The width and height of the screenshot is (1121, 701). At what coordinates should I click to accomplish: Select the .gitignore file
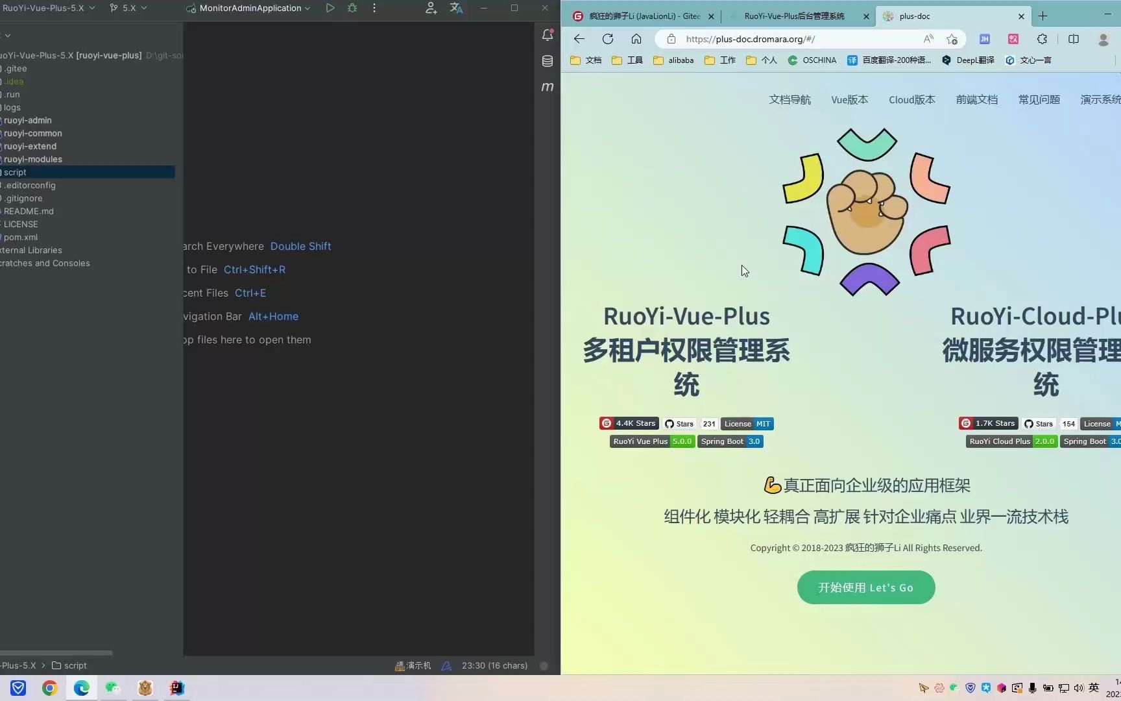point(23,198)
